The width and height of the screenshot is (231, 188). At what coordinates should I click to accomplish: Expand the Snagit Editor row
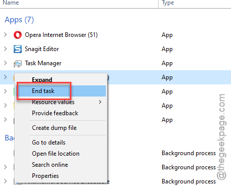tap(6, 49)
